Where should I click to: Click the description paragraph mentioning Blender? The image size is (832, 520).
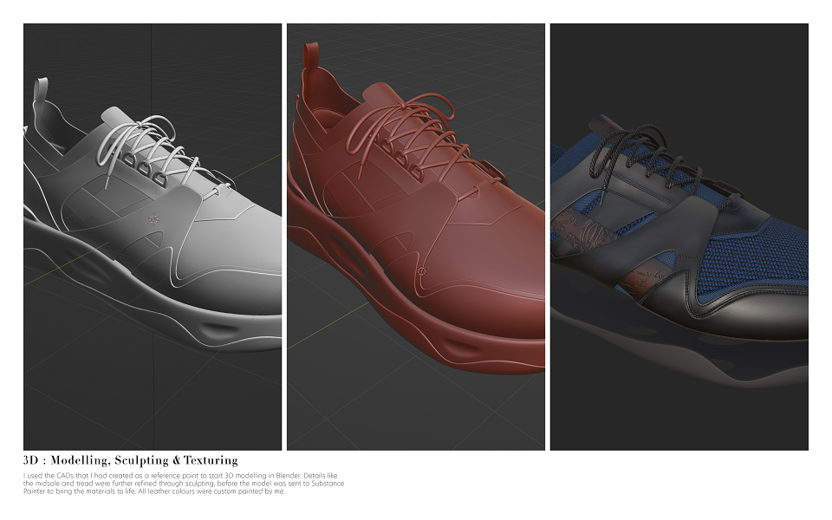click(184, 484)
